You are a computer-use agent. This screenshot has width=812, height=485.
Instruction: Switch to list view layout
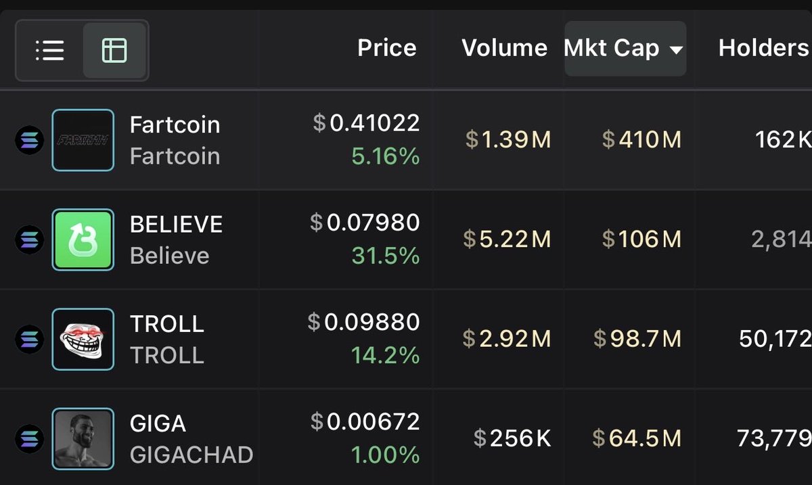coord(50,50)
